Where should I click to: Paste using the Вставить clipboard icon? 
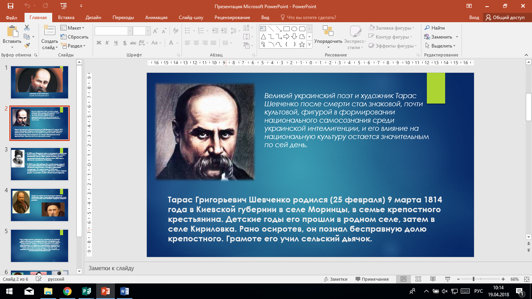pos(12,31)
